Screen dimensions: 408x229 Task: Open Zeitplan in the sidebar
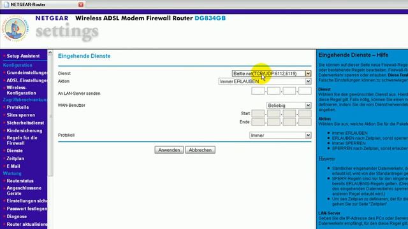[15, 158]
